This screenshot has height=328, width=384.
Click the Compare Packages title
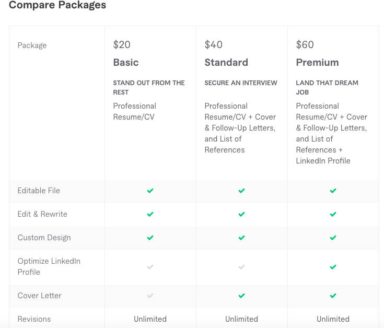click(x=57, y=6)
